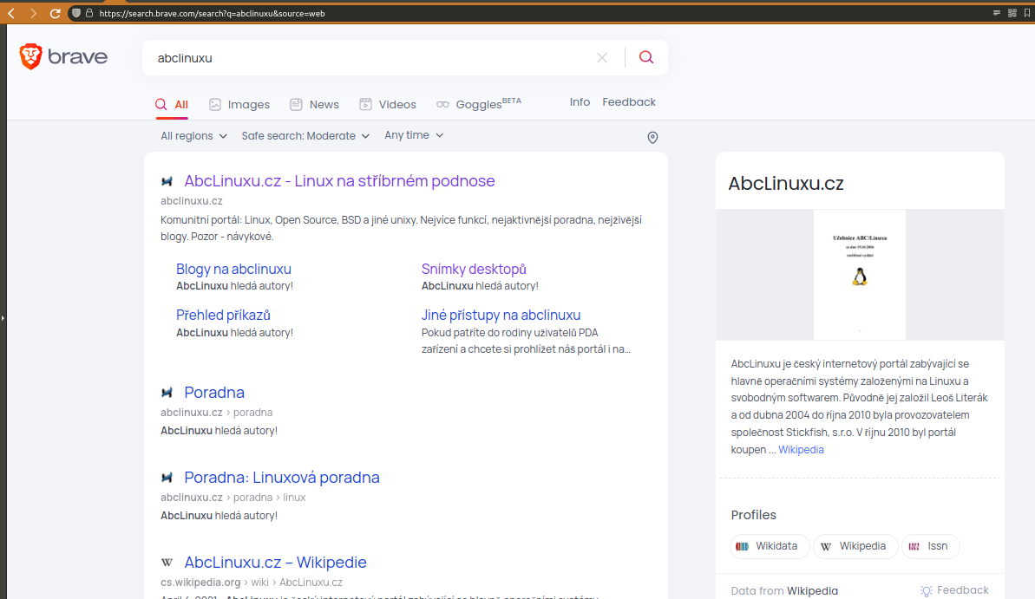Screen dimensions: 1035x599
Task: Click favicon beside AbcLinuxu.cz first result
Action: click(x=167, y=181)
